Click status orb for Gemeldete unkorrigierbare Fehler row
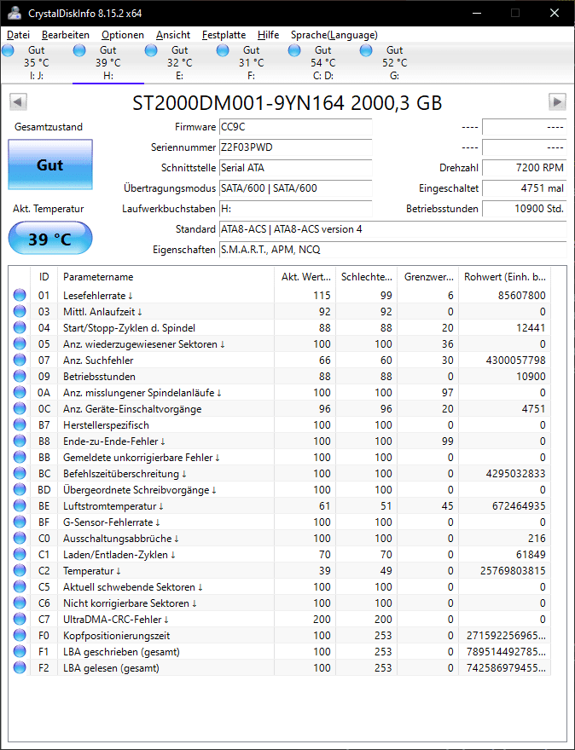This screenshot has width=575, height=750. click(x=20, y=458)
